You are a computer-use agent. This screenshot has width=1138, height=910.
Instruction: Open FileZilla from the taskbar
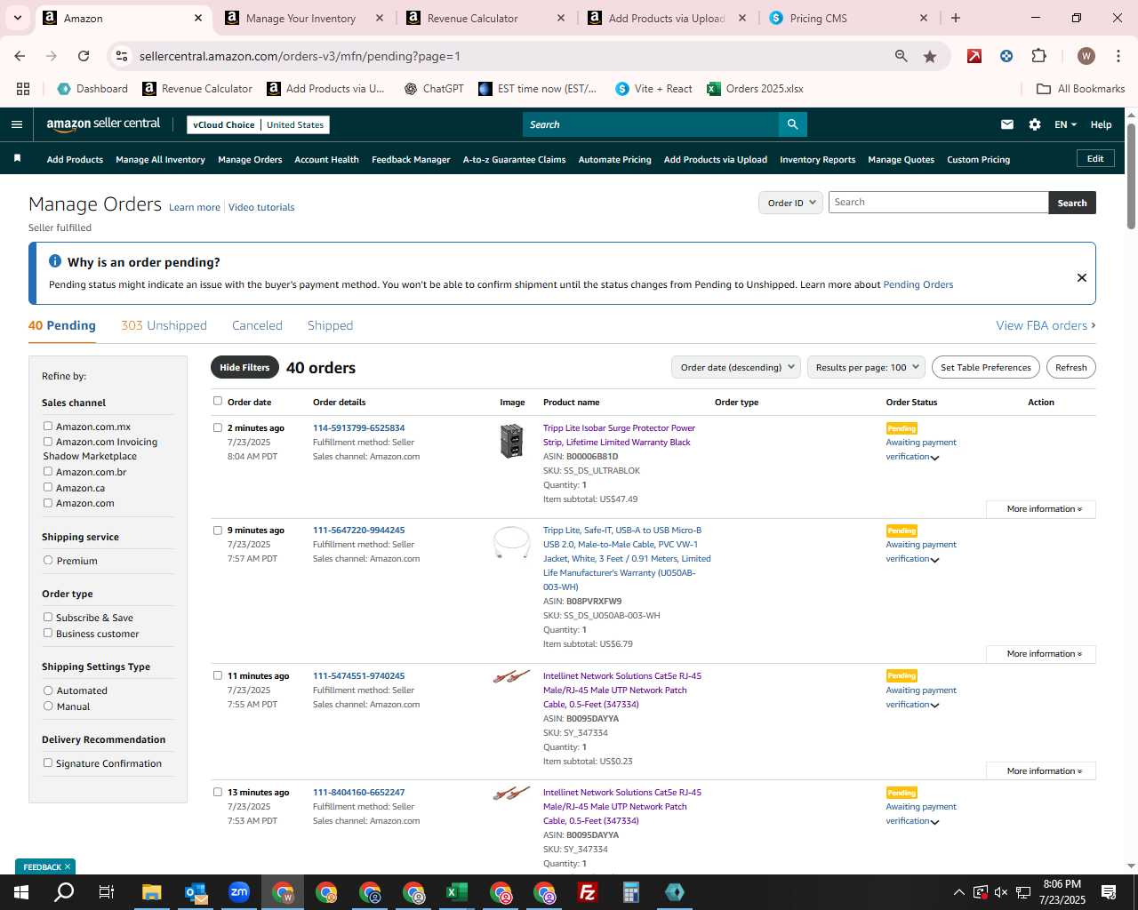tap(588, 892)
